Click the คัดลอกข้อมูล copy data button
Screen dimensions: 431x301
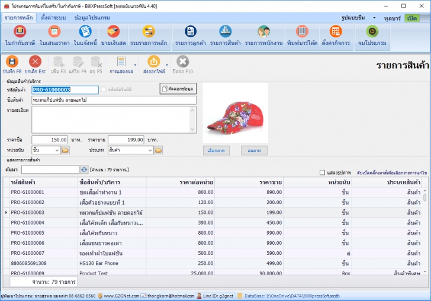click(x=178, y=89)
